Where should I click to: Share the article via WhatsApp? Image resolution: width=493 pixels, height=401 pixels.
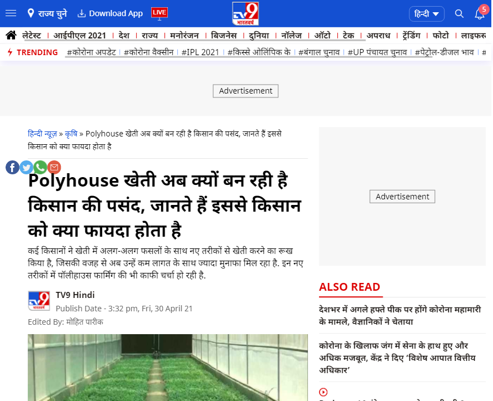click(40, 167)
